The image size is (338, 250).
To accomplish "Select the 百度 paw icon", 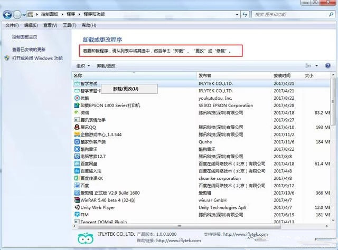I will coord(77,186).
